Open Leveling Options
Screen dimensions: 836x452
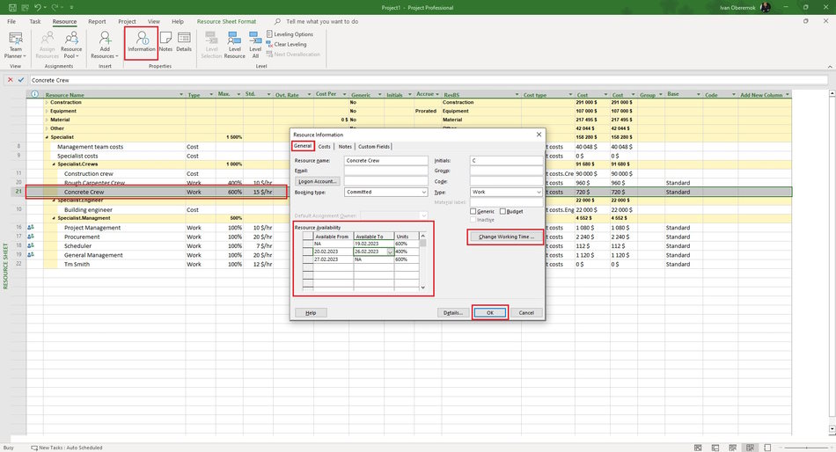click(x=290, y=34)
